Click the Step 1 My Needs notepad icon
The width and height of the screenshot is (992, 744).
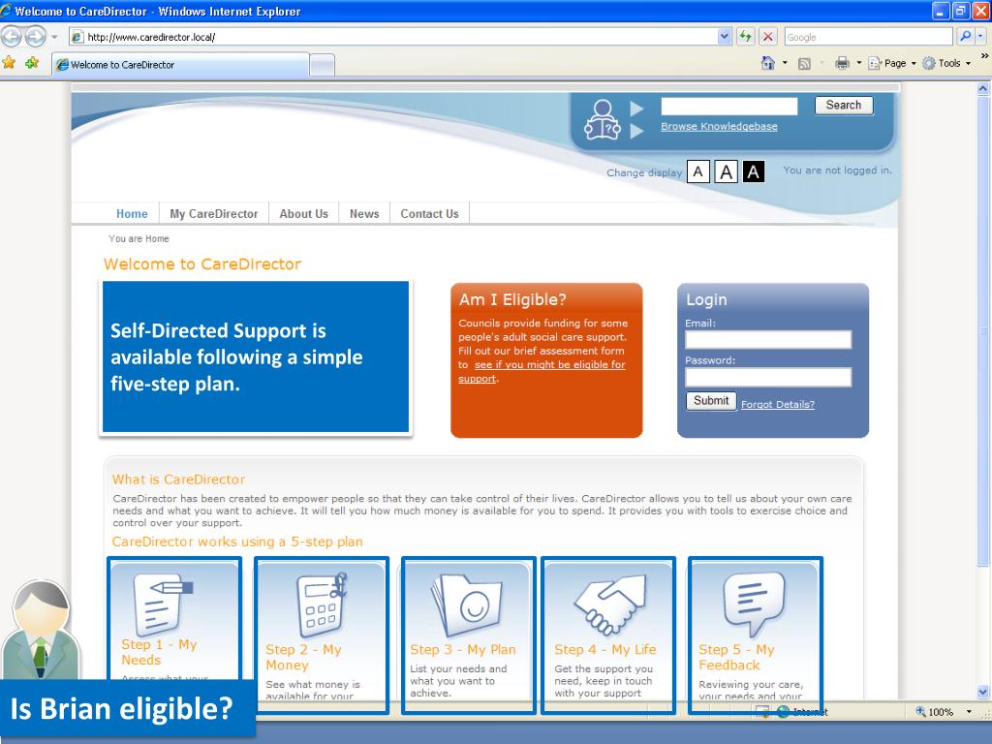(x=163, y=604)
